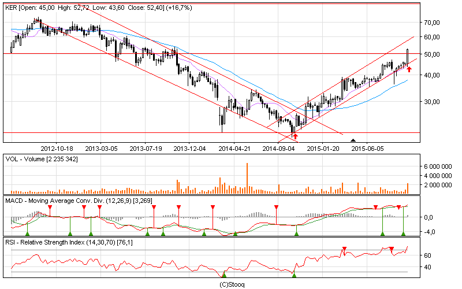The image size is (462, 289).
Task: Click the rightmost red MACD sell marker
Action: (398, 208)
